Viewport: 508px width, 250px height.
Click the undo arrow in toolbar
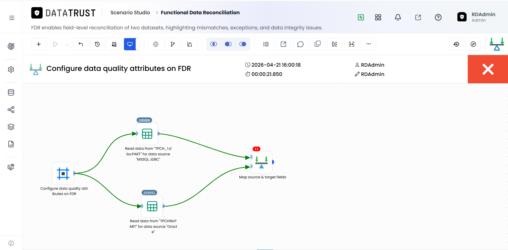[81, 44]
